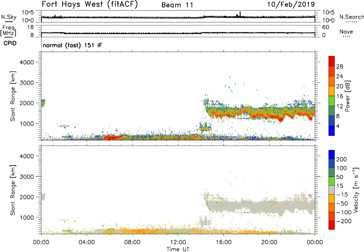Viewport: 364px width, 252px height.
Task: Click the '3000' tick in the power panel
Action: pos(27,83)
